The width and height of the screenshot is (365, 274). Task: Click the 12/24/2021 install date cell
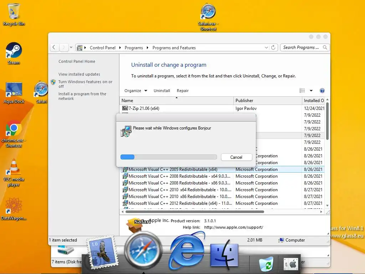point(314,108)
